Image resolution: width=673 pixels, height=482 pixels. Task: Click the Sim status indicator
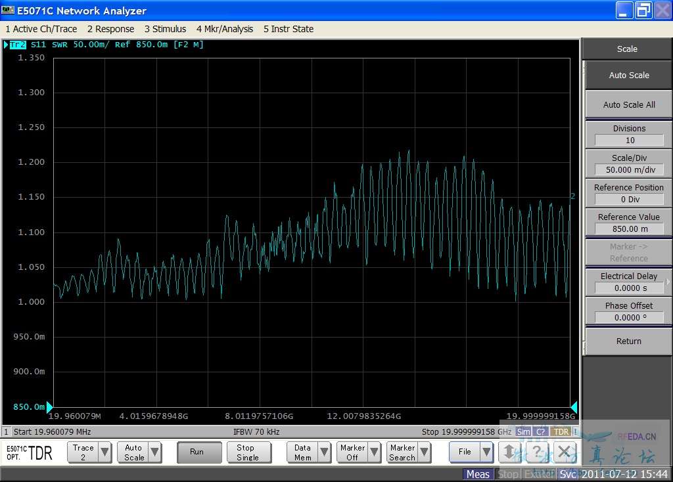point(523,432)
